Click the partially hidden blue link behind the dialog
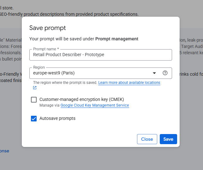The width and height of the screenshot is (203, 170). (4, 151)
